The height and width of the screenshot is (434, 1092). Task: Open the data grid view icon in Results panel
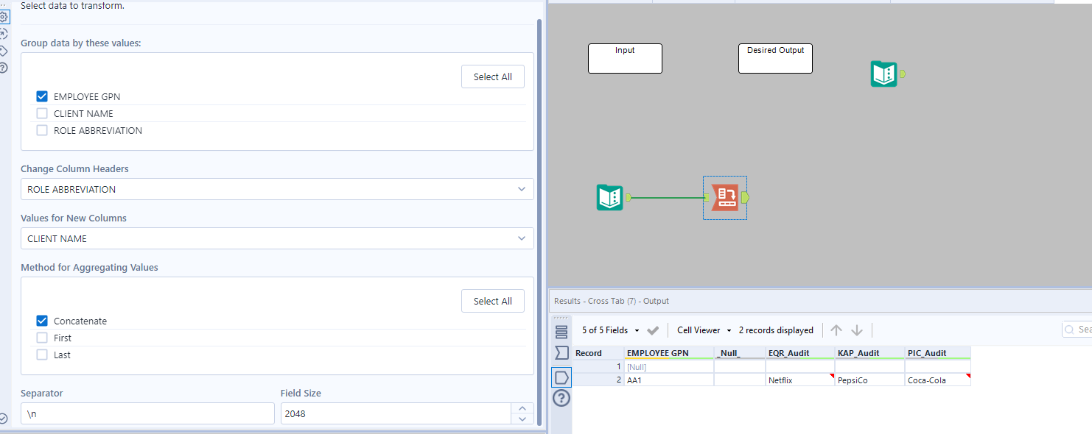point(561,332)
